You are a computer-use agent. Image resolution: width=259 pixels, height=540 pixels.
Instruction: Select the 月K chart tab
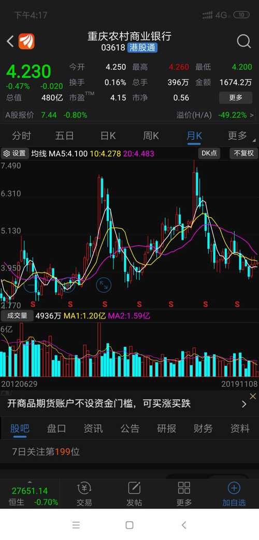coord(194,136)
